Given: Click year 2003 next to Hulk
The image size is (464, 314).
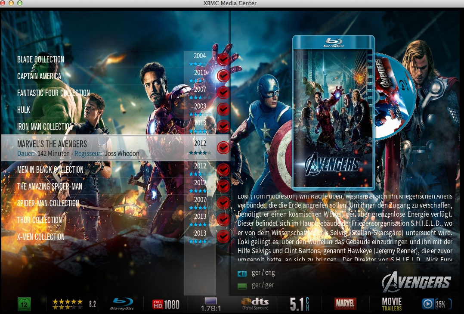Looking at the screenshot, I should [200, 106].
